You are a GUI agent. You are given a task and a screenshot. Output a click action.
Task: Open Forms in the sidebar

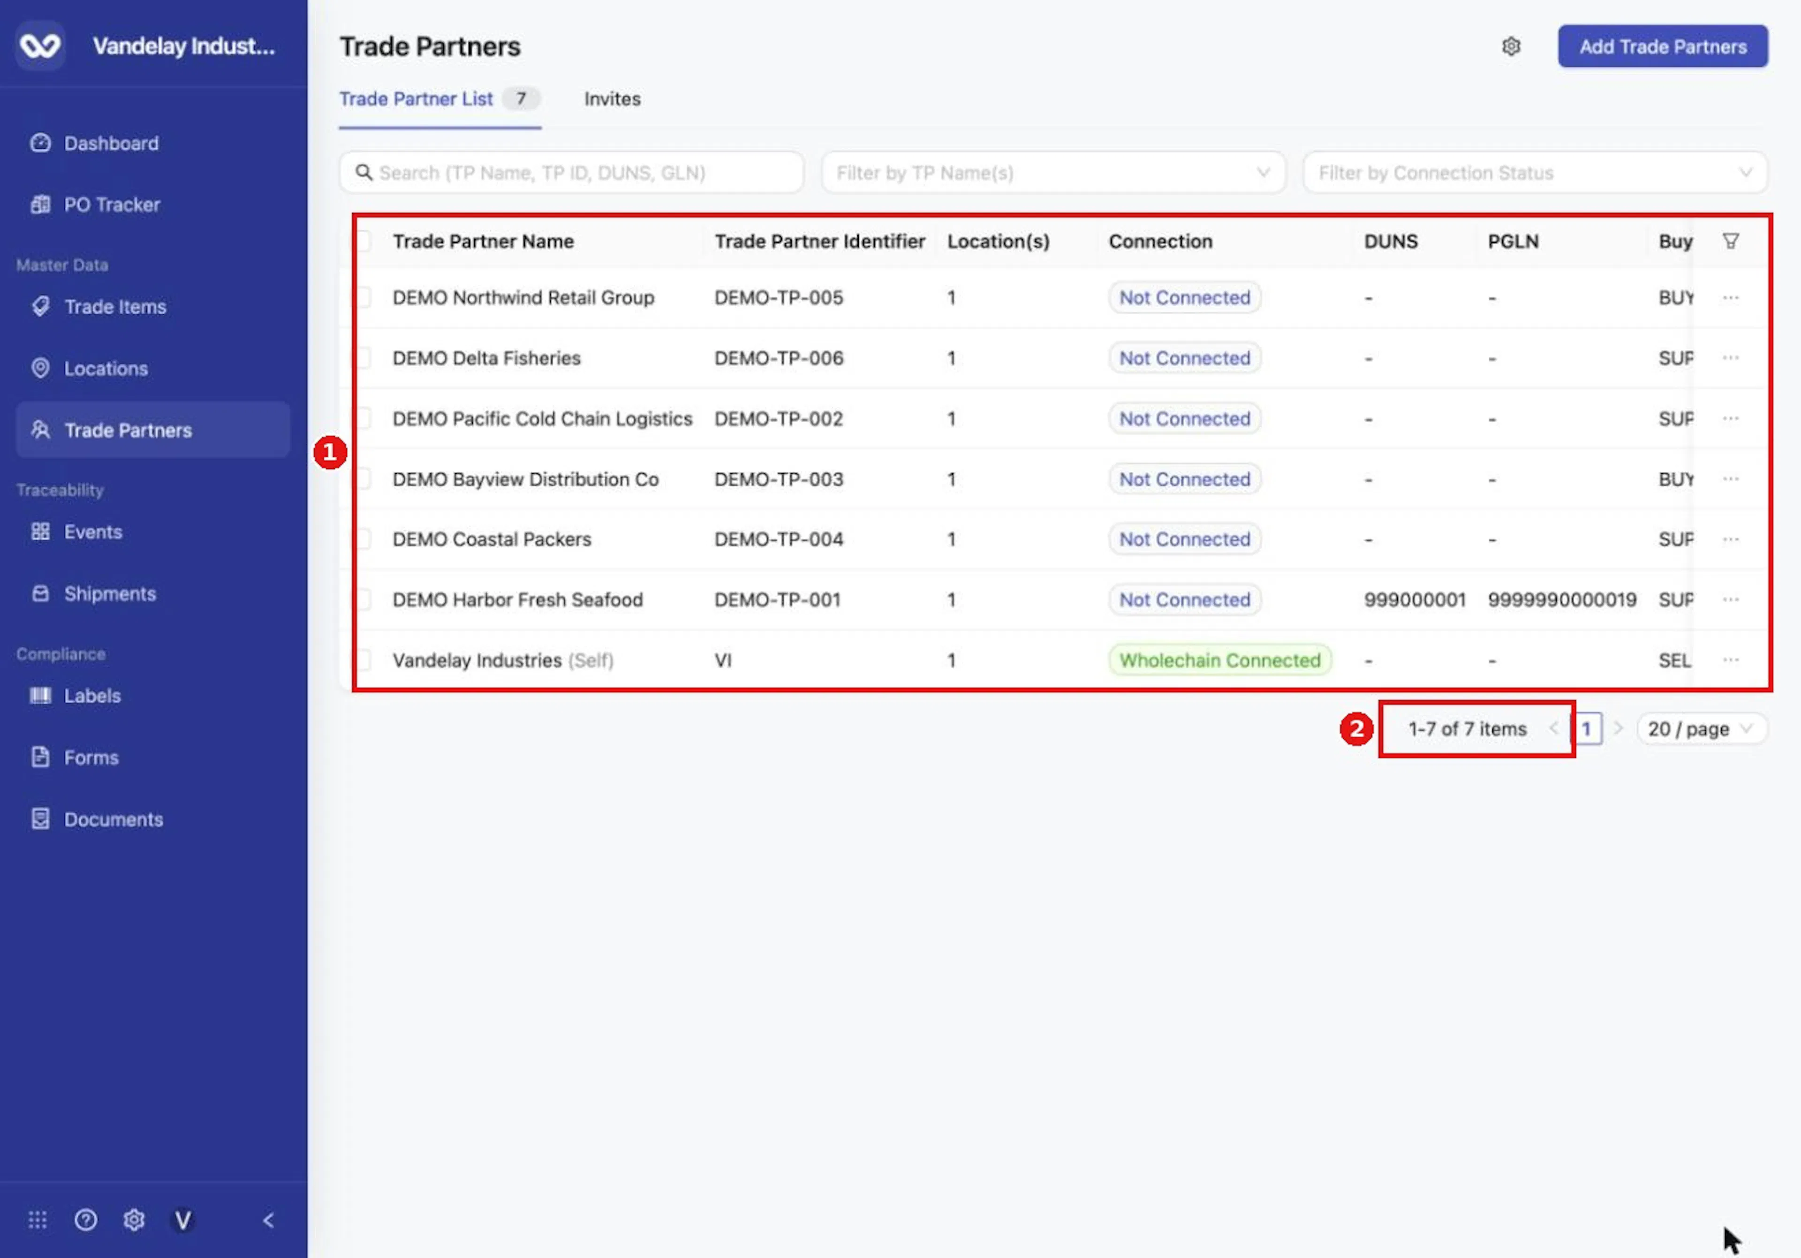tap(91, 758)
